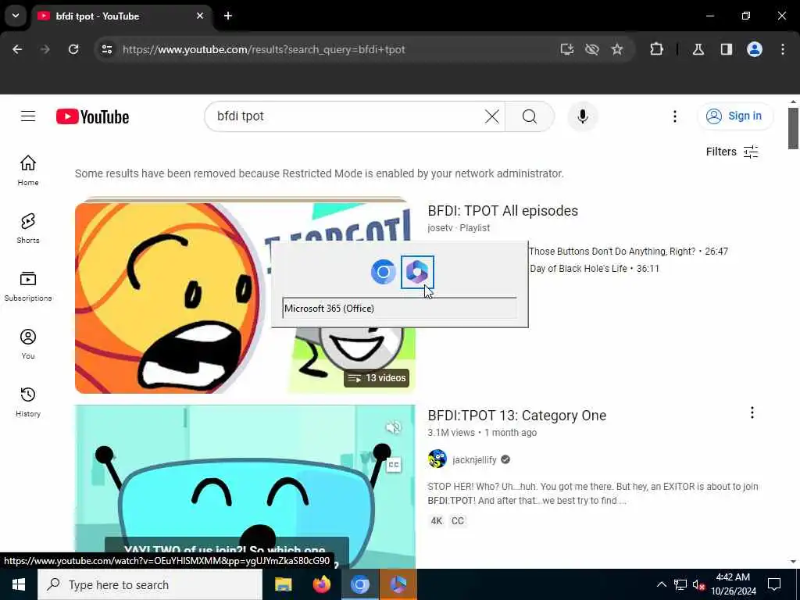Viewport: 800px width, 600px height.
Task: Switch to Chrome on the taskbar
Action: [x=359, y=584]
